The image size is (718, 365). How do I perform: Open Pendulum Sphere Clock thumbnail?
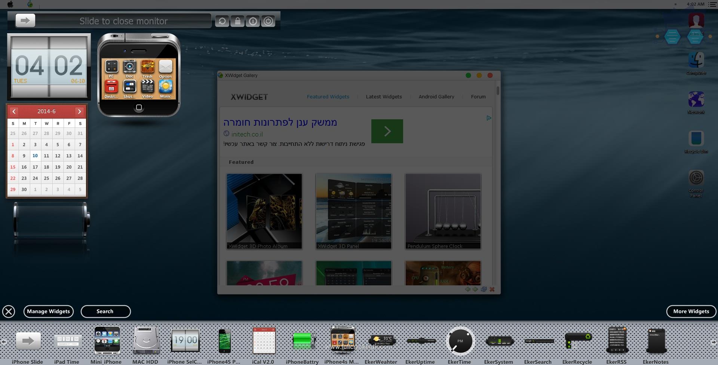(x=443, y=211)
